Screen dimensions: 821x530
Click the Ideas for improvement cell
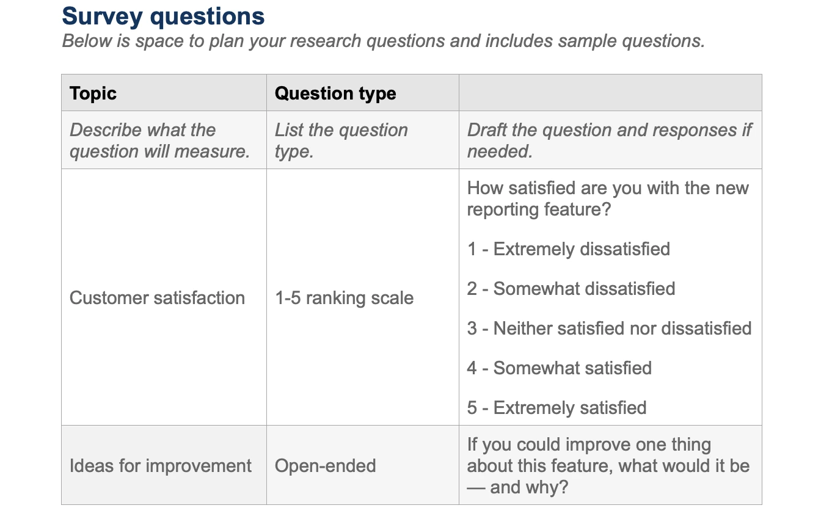point(164,465)
